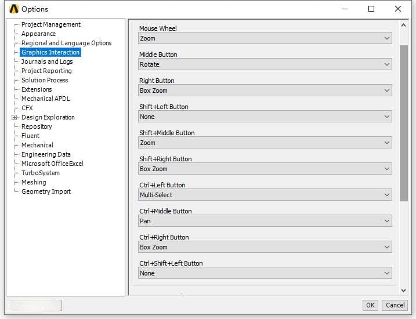This screenshot has height=319, width=416.
Task: Open the Right Button dropdown
Action: (x=265, y=90)
